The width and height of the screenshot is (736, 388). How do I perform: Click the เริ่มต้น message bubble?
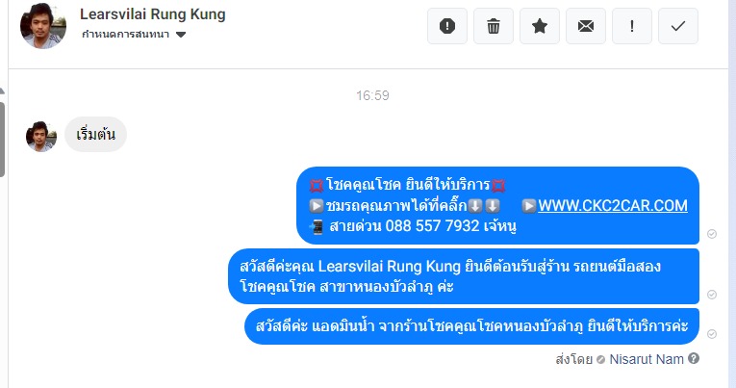point(96,135)
